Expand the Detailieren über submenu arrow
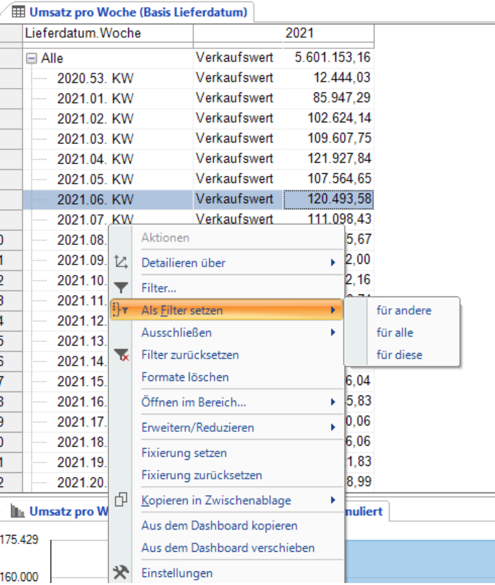This screenshot has height=585, width=495. pyautogui.click(x=333, y=263)
